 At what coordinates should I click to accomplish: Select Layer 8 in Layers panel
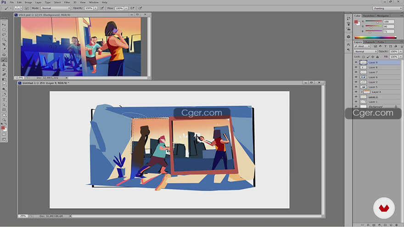[x=377, y=67]
